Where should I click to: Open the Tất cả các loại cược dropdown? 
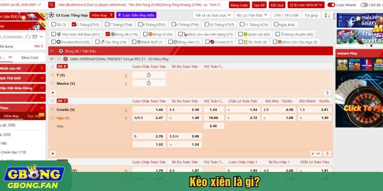[x=213, y=15]
